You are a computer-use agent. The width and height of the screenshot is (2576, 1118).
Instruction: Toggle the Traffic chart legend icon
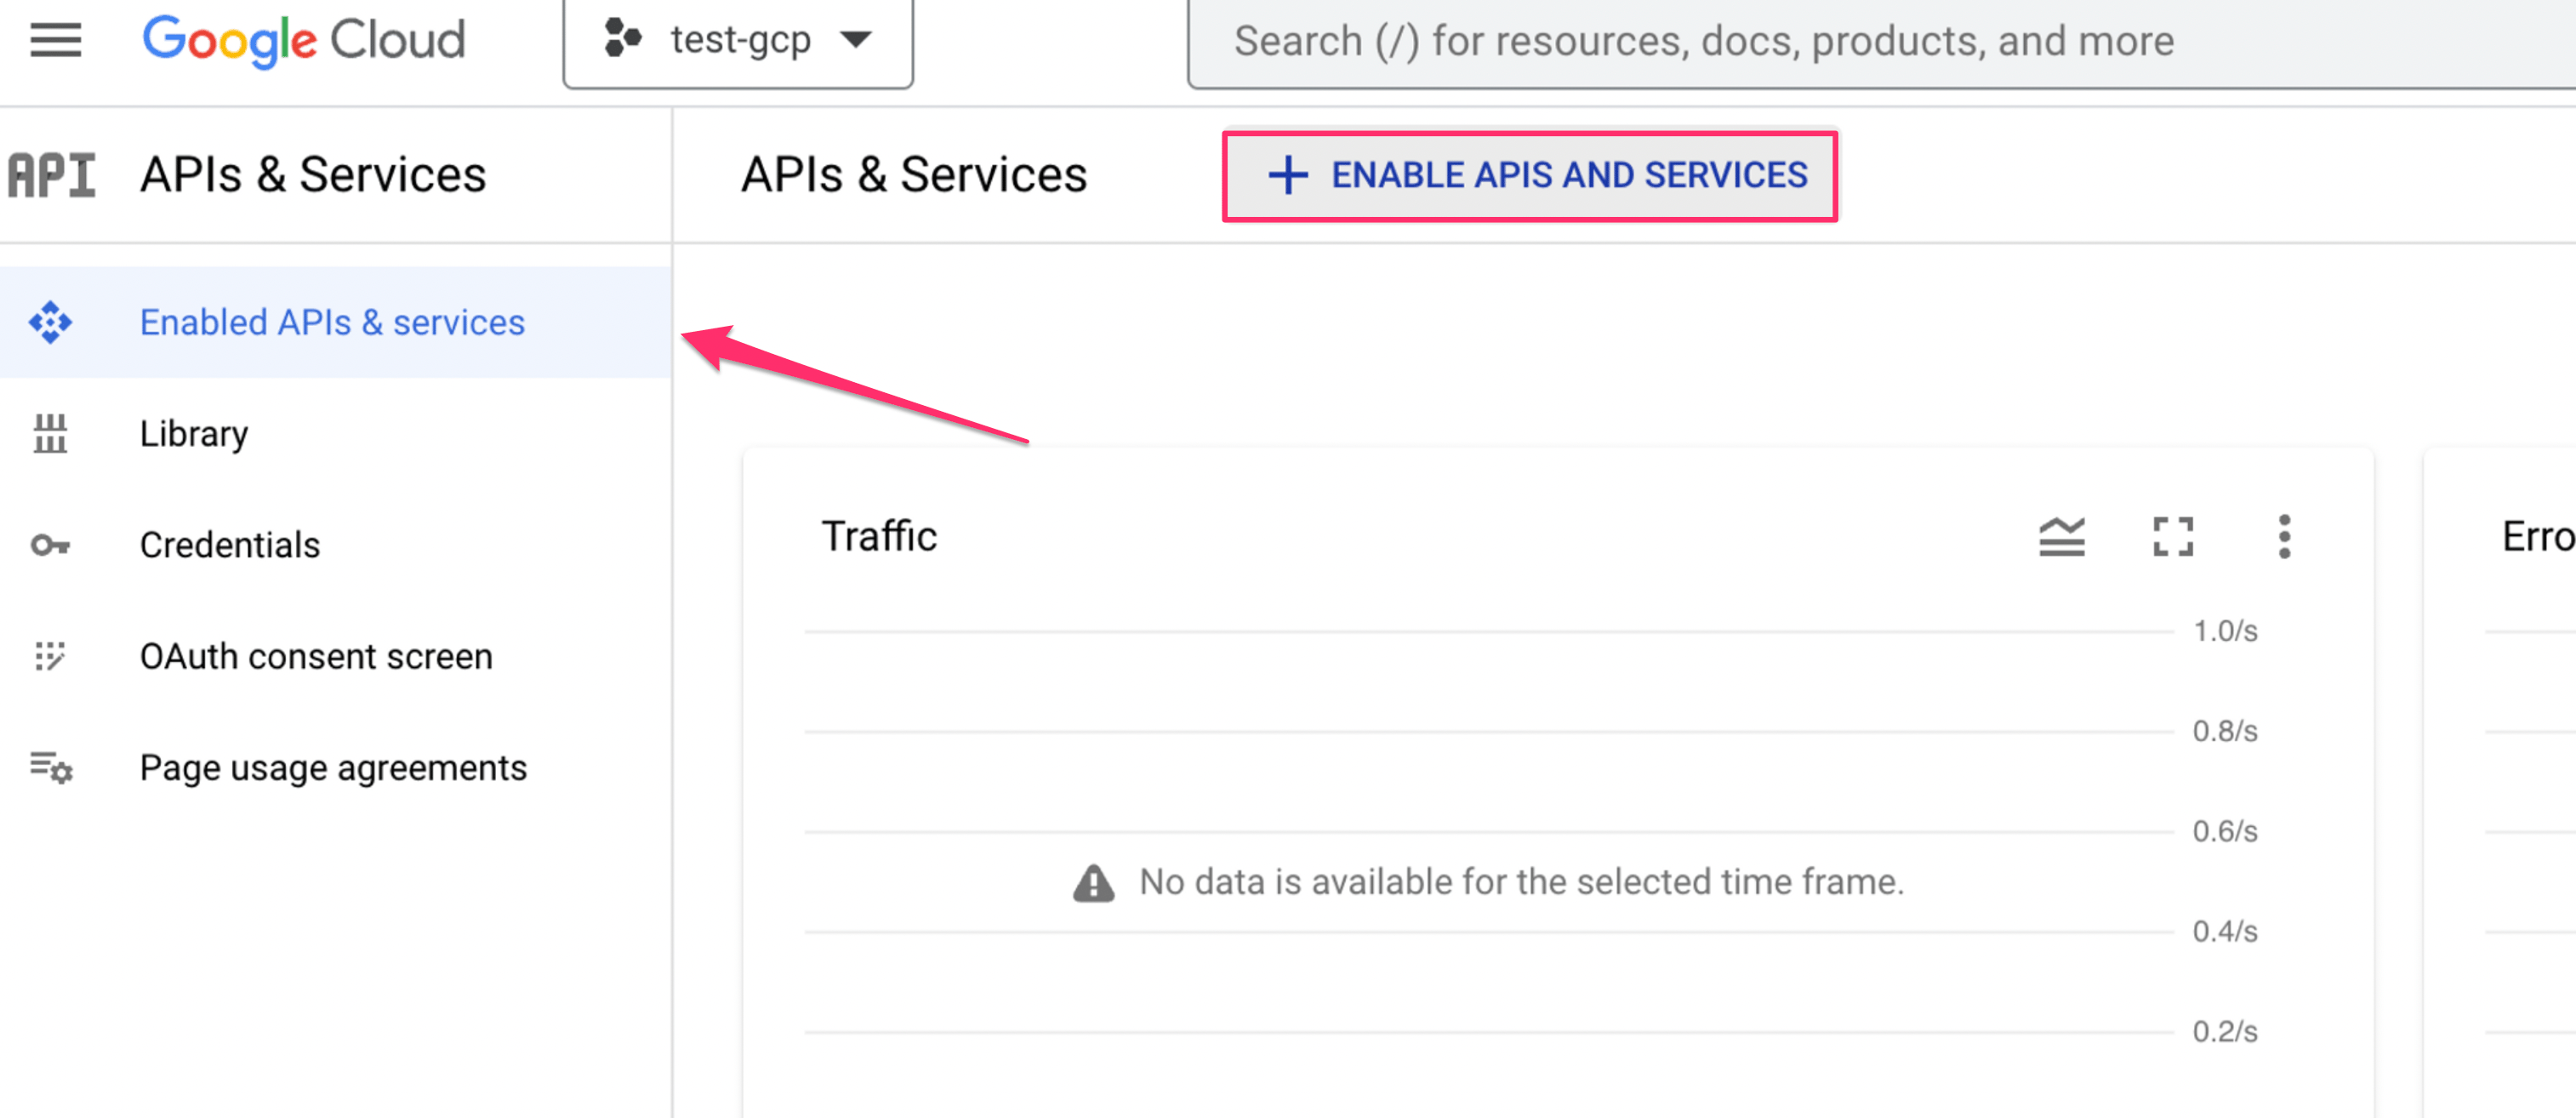tap(2062, 537)
